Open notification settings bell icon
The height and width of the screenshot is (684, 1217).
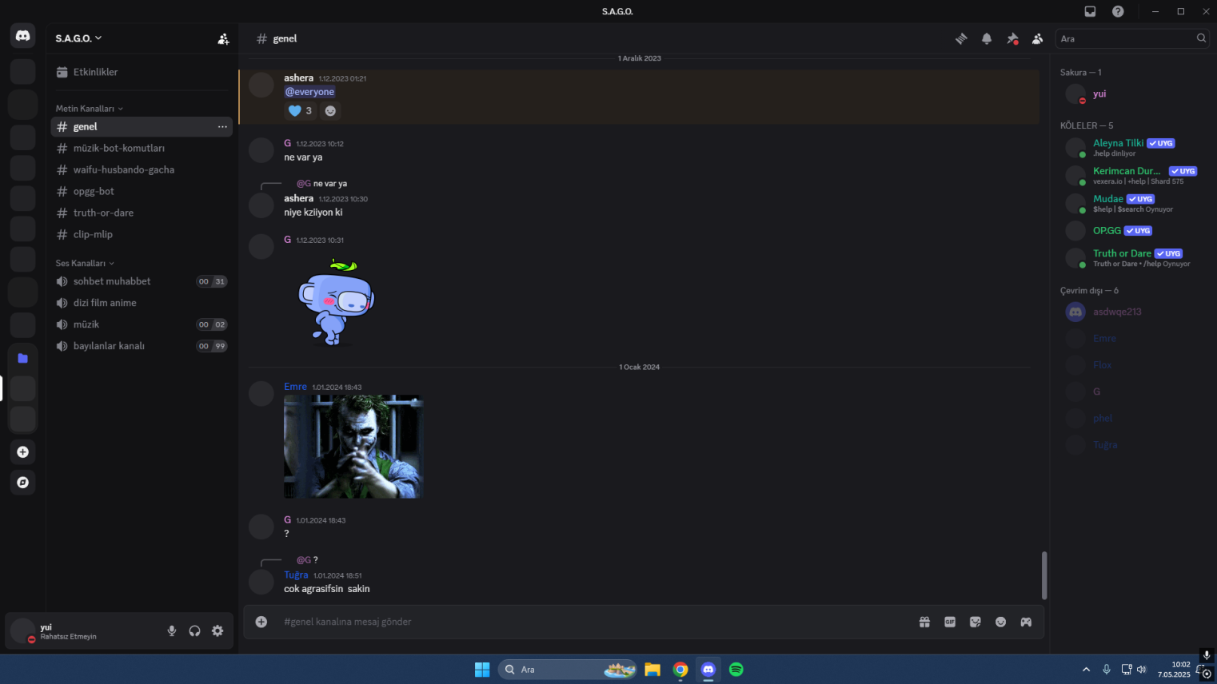tap(987, 38)
